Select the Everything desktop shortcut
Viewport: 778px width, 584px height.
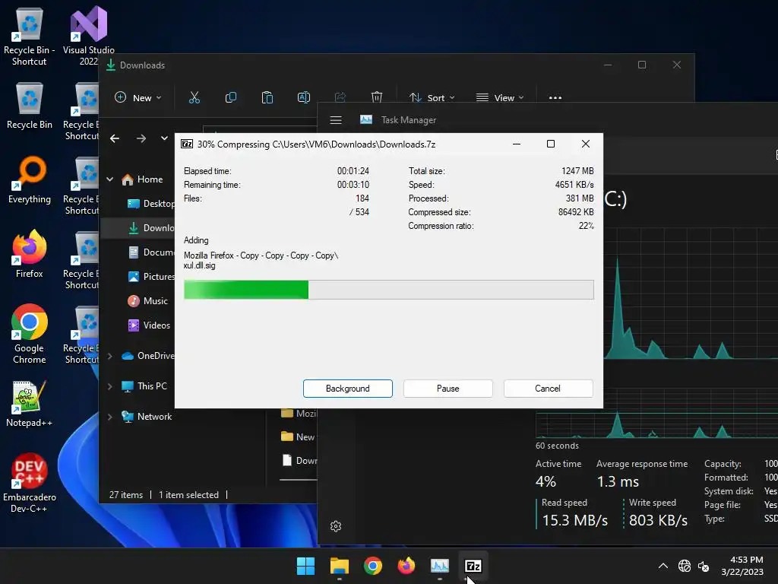[x=30, y=179]
